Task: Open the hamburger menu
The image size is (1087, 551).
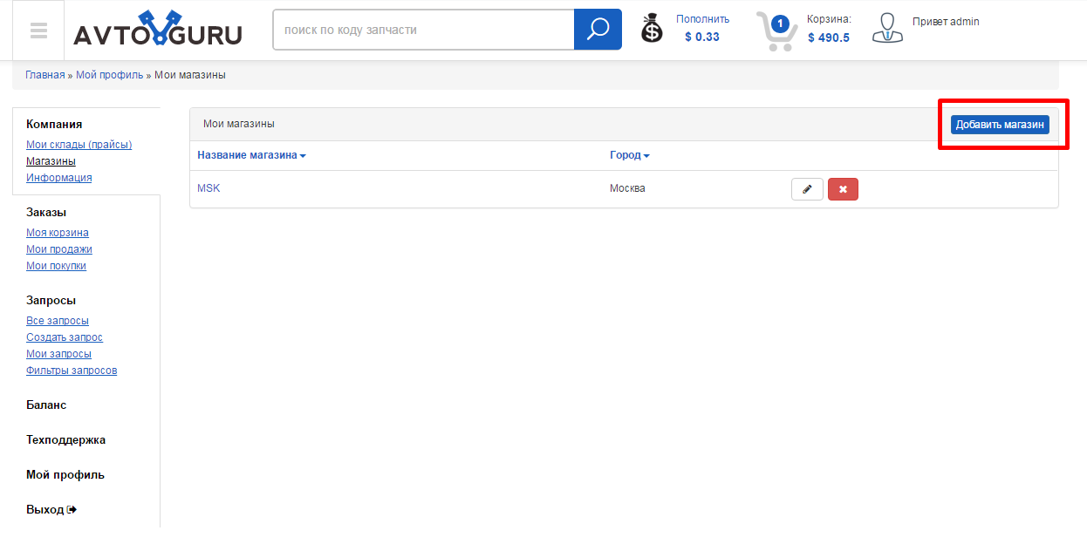Action: pos(38,31)
